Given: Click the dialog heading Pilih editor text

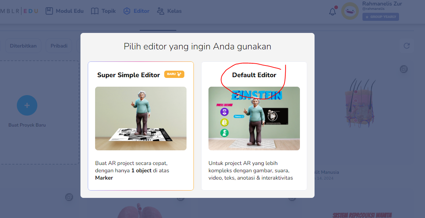Looking at the screenshot, I should [x=198, y=46].
